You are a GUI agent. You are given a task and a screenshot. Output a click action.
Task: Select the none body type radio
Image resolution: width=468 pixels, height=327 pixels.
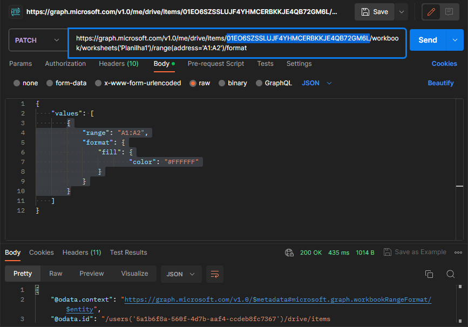pyautogui.click(x=17, y=83)
